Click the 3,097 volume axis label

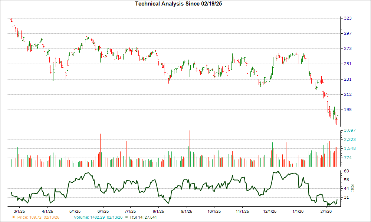pyautogui.click(x=350, y=130)
